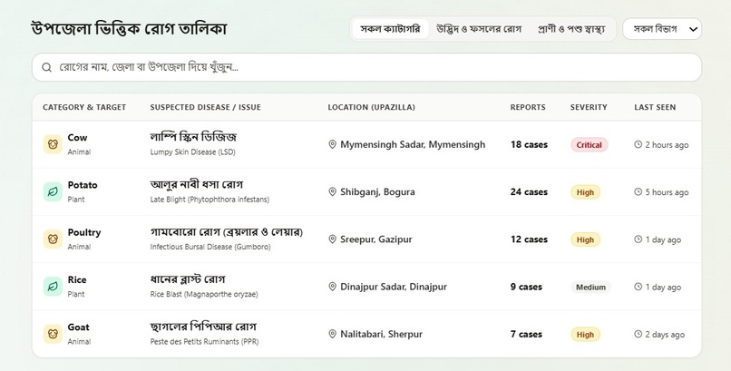Click High badge in Potato row
731x371 pixels.
pyautogui.click(x=585, y=192)
